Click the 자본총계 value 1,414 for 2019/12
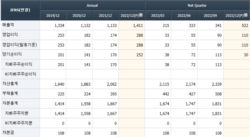 pos(59,104)
